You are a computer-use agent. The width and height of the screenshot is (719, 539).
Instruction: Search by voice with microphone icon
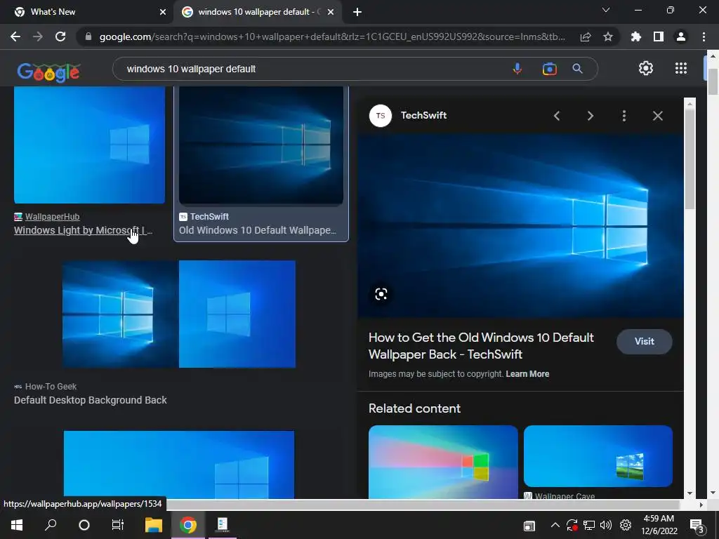click(517, 69)
